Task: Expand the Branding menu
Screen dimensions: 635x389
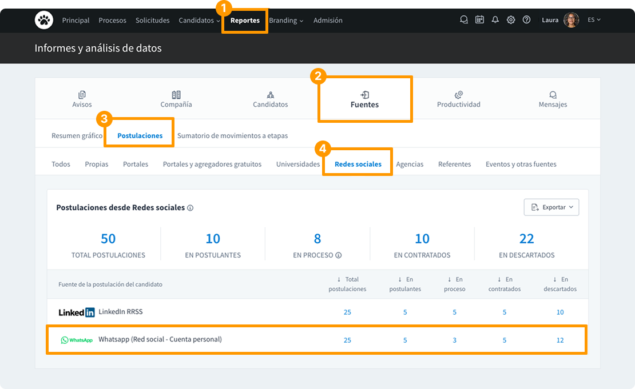Action: 286,21
